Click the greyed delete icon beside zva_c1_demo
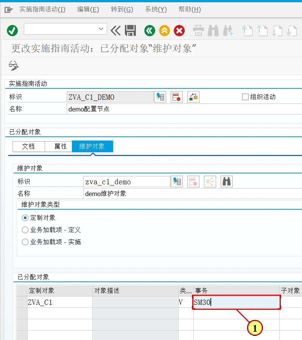 pos(193,181)
